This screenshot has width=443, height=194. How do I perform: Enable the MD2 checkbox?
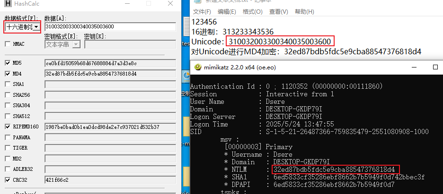pyautogui.click(x=8, y=159)
